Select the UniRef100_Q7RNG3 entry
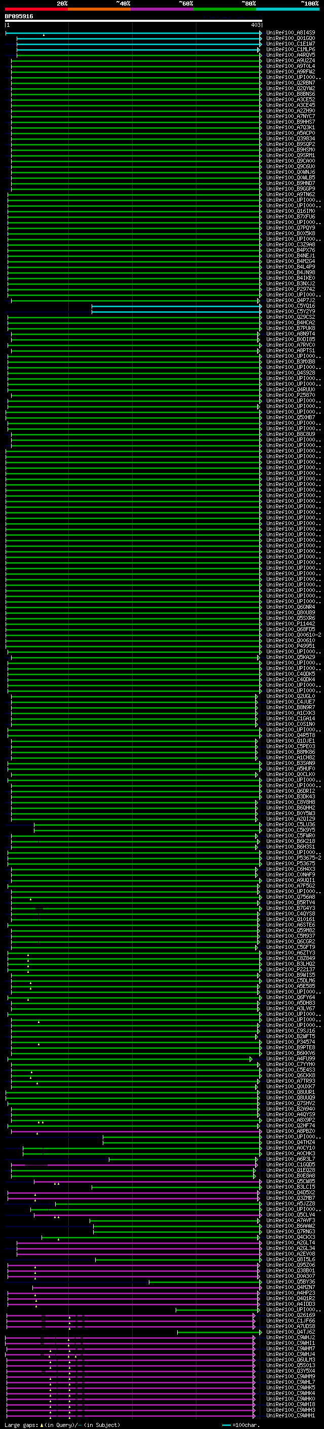324x1429 pixels. point(291,1231)
